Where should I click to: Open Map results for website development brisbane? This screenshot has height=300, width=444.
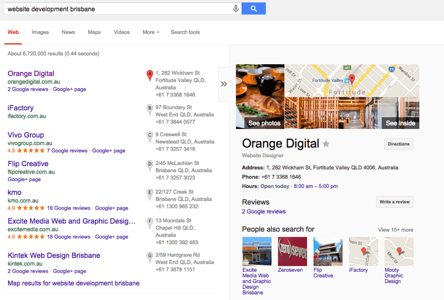point(74,283)
